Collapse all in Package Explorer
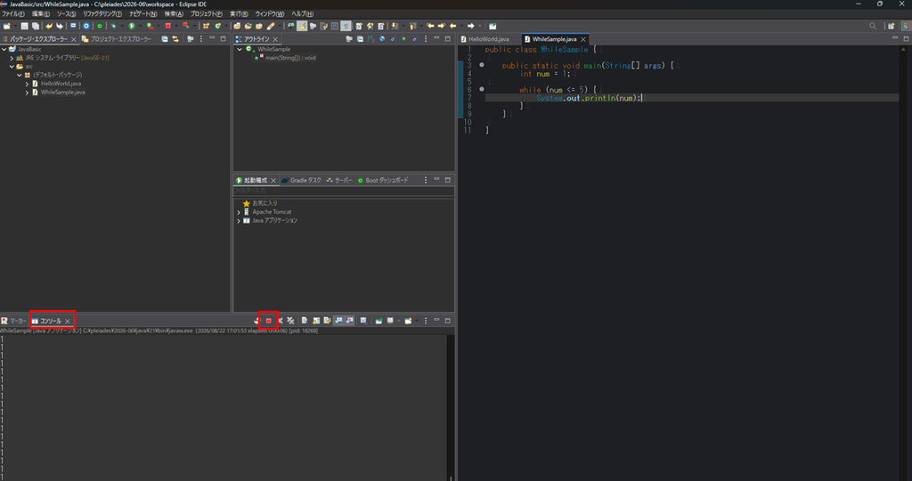 (165, 39)
